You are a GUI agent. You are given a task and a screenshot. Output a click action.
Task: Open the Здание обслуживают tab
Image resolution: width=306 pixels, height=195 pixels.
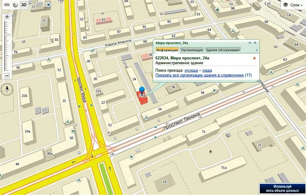[x=223, y=50]
